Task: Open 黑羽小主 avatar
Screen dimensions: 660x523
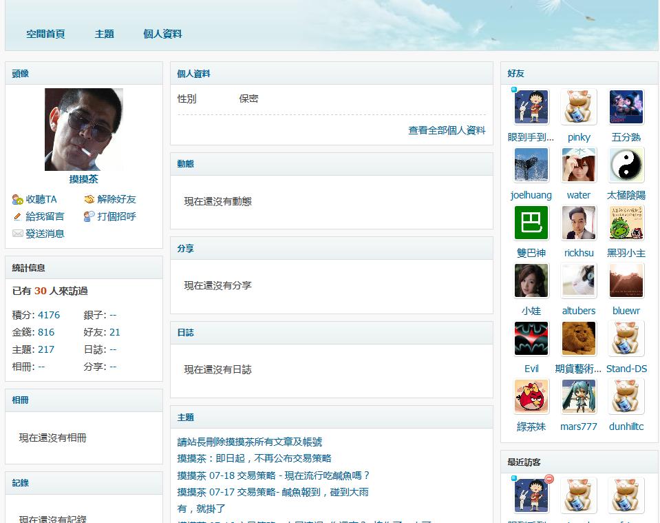Action: tap(626, 223)
